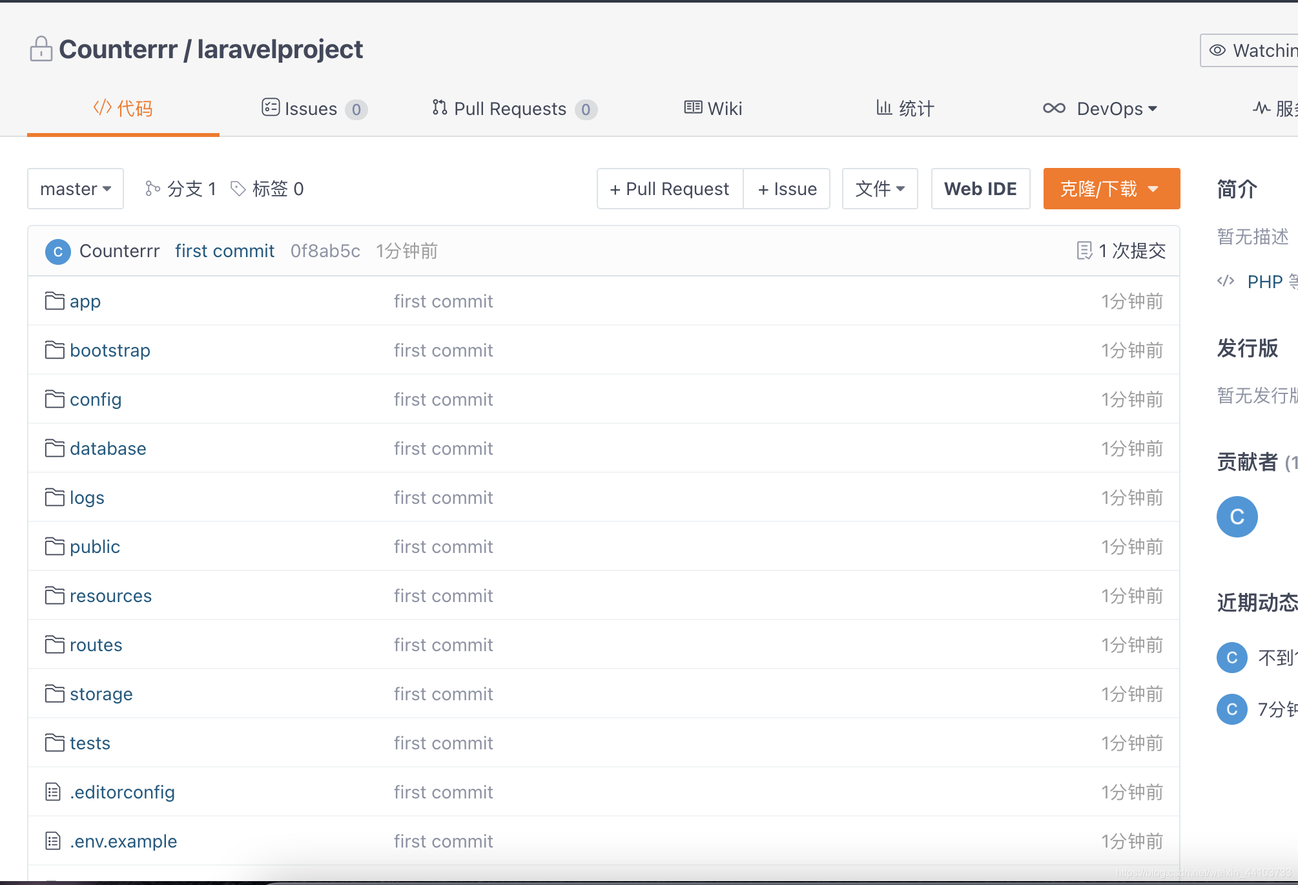This screenshot has height=885, width=1298.
Task: Click the logs folder icon
Action: tap(55, 497)
